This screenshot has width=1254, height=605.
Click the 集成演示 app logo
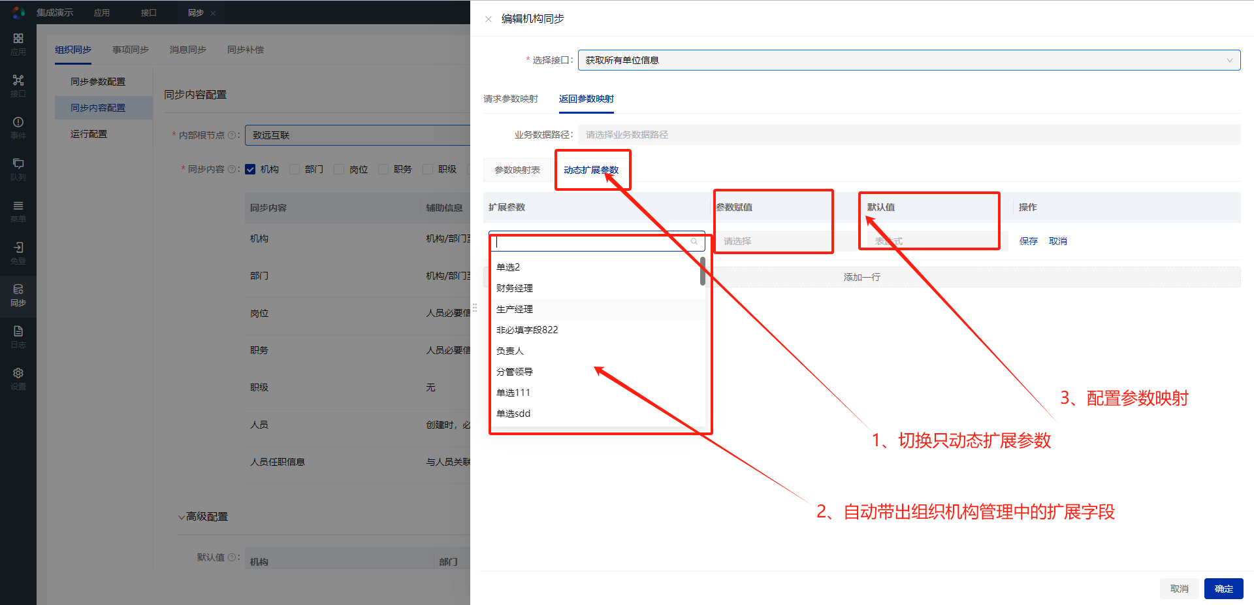pyautogui.click(x=18, y=12)
